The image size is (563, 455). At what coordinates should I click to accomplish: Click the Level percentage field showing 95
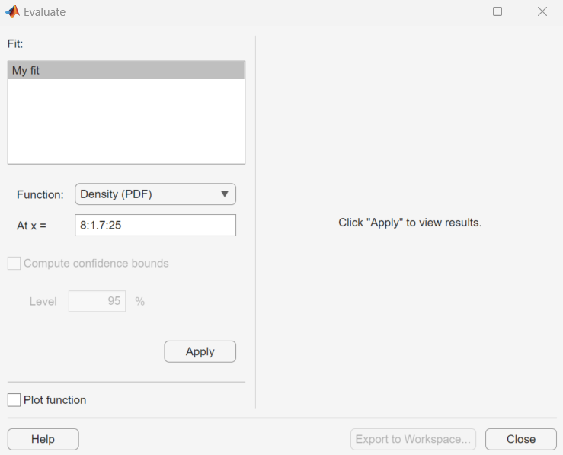point(97,301)
